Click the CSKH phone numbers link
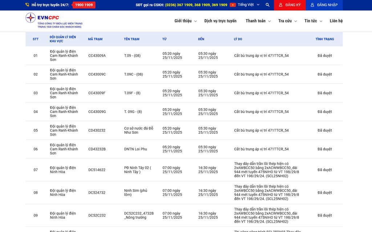Image resolution: width=372 pixels, height=232 pixels. point(196,5)
